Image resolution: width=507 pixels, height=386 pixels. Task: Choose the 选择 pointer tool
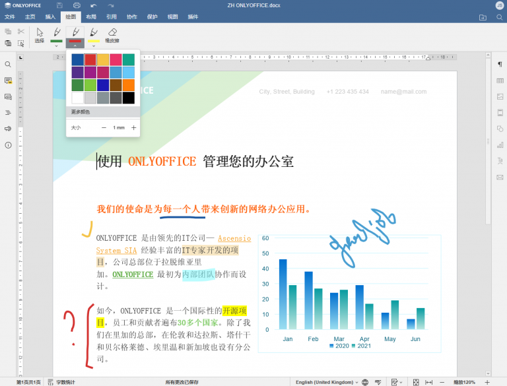tap(40, 36)
